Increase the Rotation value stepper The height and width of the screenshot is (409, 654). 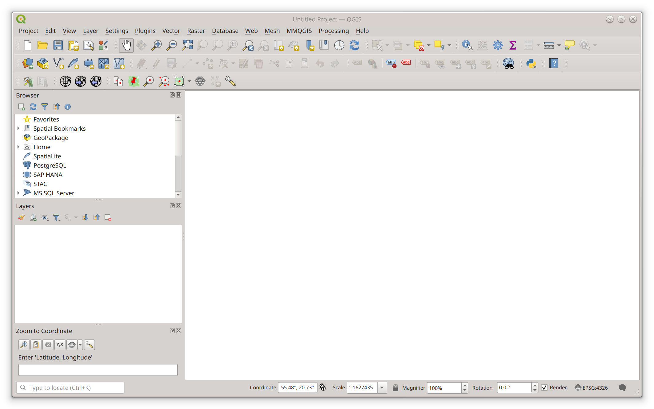pyautogui.click(x=535, y=385)
